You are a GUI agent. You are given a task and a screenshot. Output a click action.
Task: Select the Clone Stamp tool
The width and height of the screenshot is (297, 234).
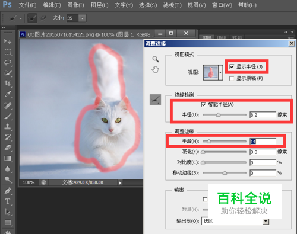pos(8,127)
